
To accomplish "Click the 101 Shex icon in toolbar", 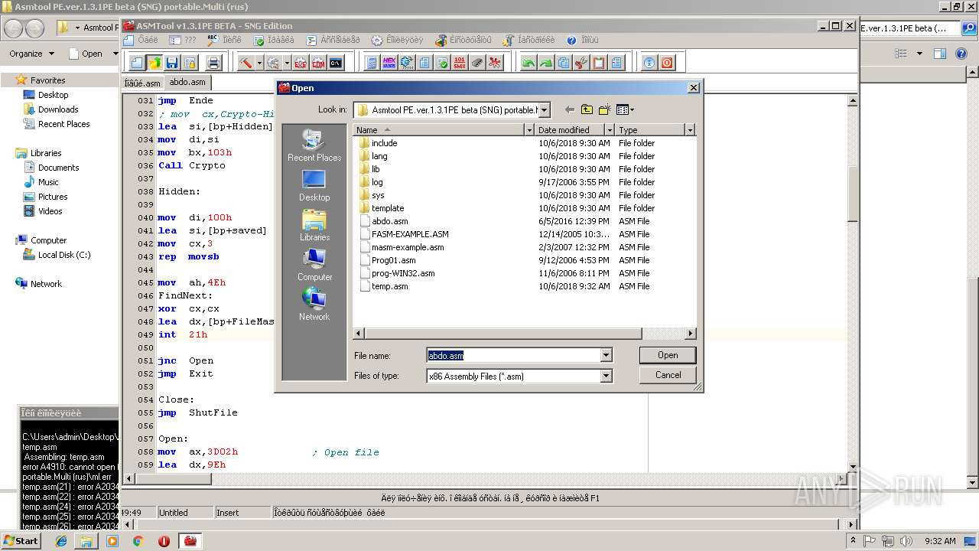I will (x=459, y=63).
